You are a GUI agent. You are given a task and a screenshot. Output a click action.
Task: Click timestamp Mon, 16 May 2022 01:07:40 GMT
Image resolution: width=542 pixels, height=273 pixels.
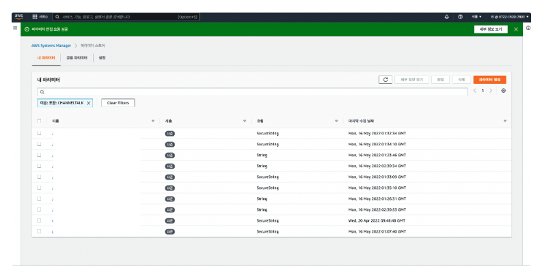tap(377, 231)
